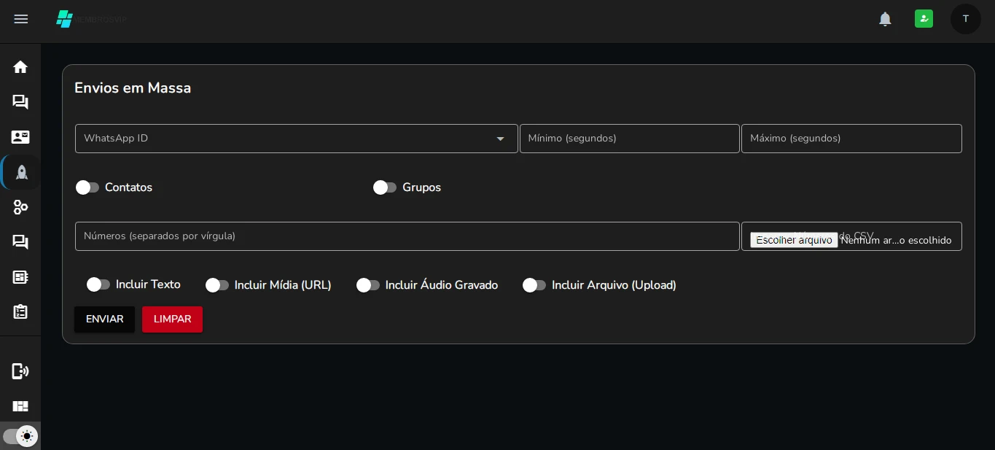The width and height of the screenshot is (995, 450).
Task: Click the green contact icon in header
Action: pos(924,19)
